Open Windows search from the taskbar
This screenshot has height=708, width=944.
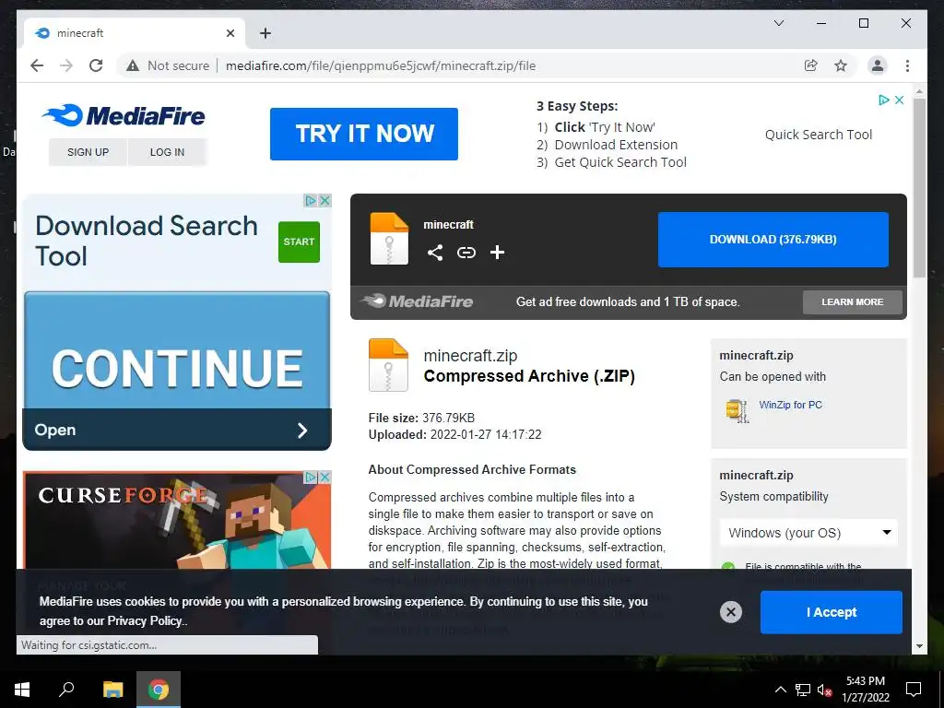[66, 690]
